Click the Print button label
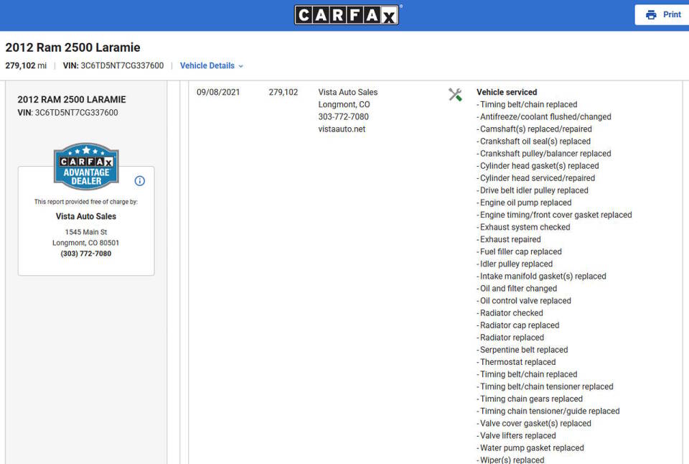689x464 pixels. pyautogui.click(x=672, y=14)
